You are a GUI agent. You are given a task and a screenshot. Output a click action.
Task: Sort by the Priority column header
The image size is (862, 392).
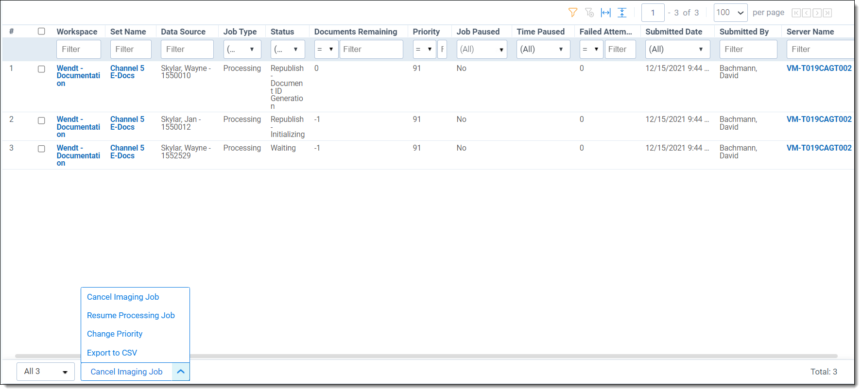(x=426, y=32)
